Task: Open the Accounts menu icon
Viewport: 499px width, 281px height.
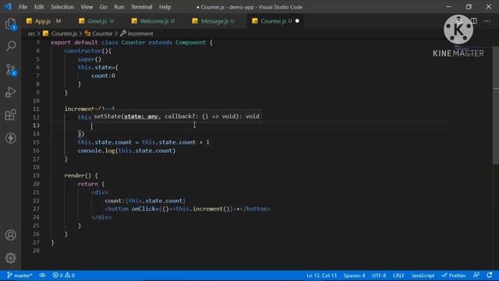Action: (10, 235)
